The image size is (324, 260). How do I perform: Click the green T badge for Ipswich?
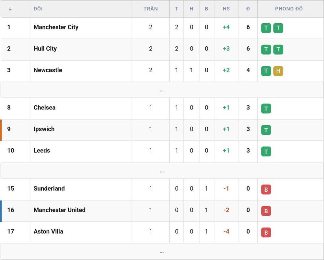pos(266,130)
